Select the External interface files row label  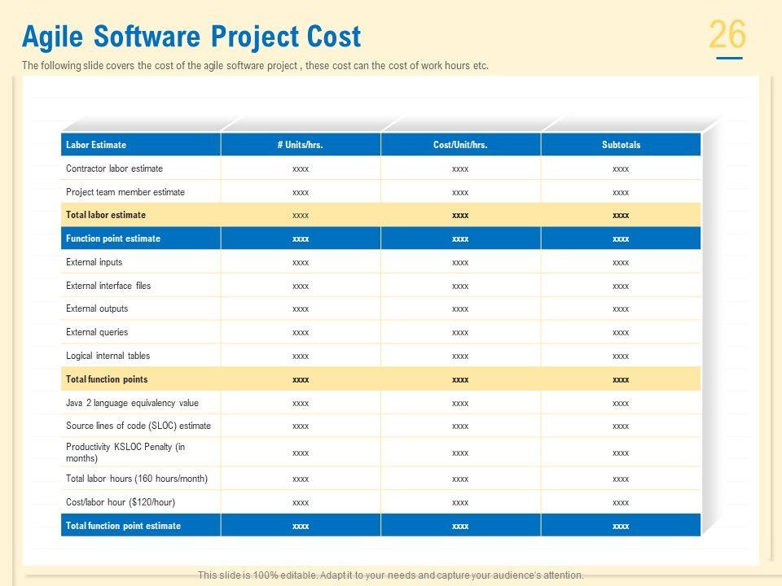coord(108,286)
